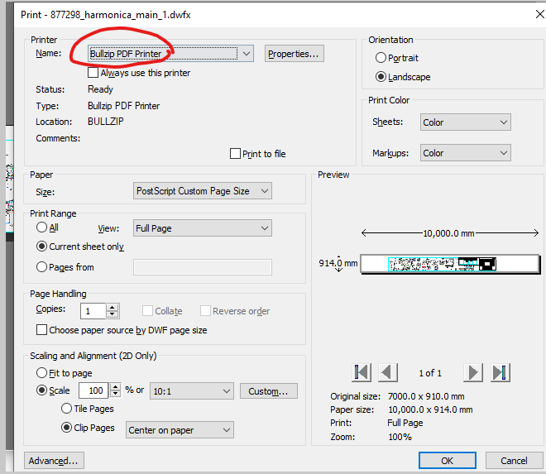Check the Print to file option
The height and width of the screenshot is (474, 546).
tap(235, 154)
